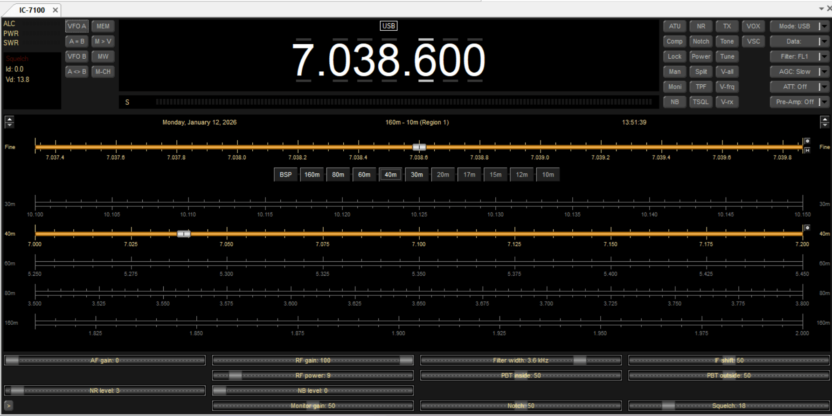Click the Filter width slider
Viewport: 832px width, 416px height.
521,361
